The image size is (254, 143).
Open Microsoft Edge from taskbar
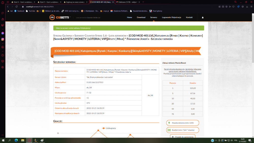[16, 140]
